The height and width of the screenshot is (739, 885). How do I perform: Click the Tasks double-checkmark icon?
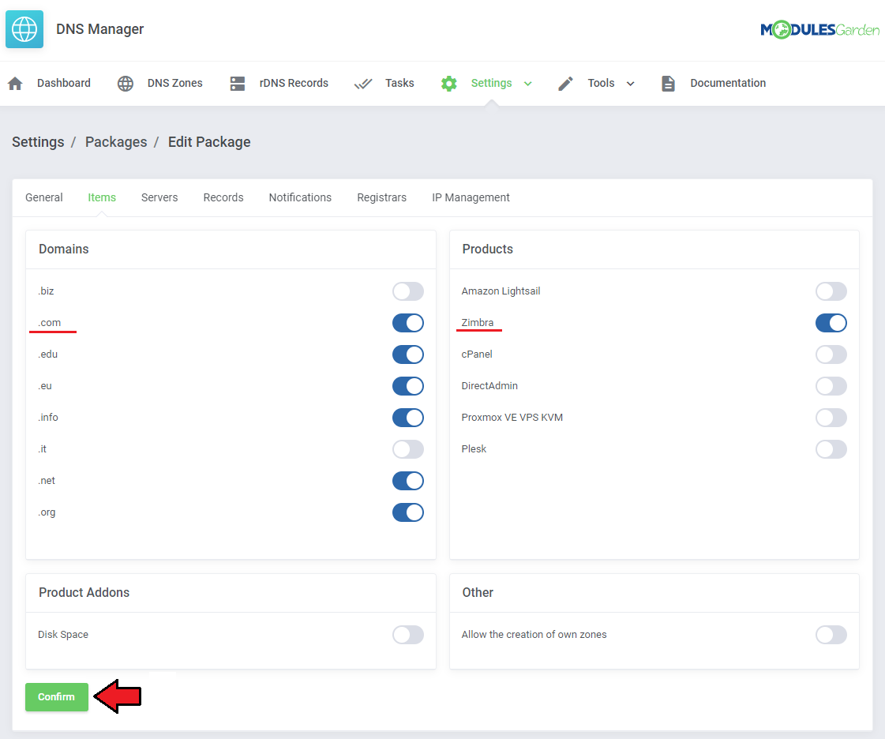tap(363, 84)
